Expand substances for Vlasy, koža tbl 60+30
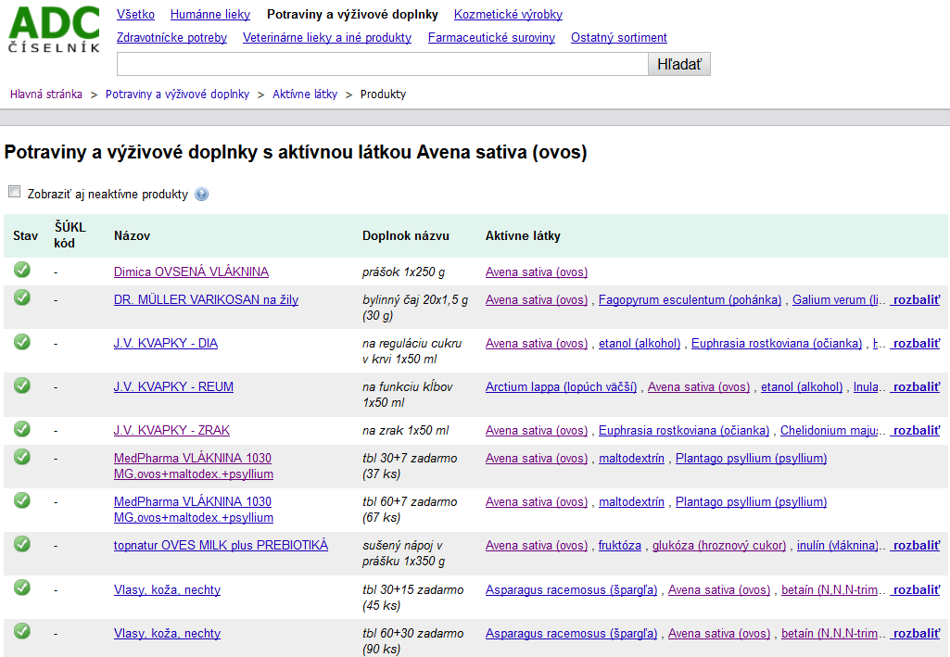Image resolution: width=950 pixels, height=657 pixels. [916, 634]
